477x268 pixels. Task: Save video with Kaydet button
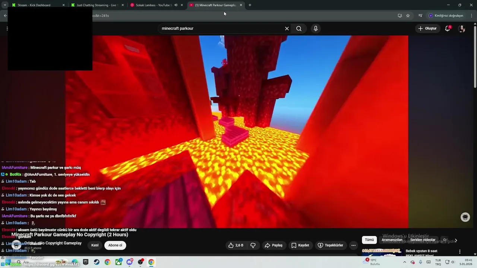point(300,245)
